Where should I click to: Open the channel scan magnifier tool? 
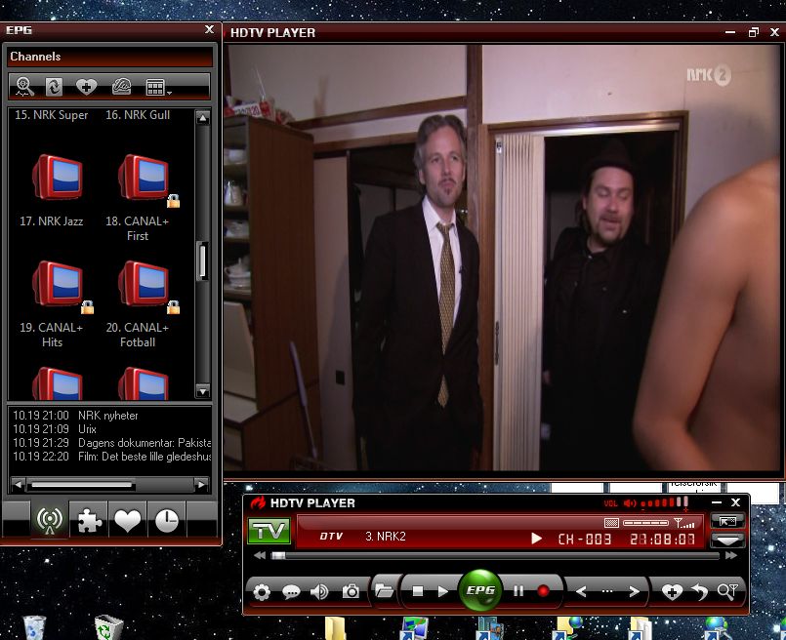tap(24, 87)
